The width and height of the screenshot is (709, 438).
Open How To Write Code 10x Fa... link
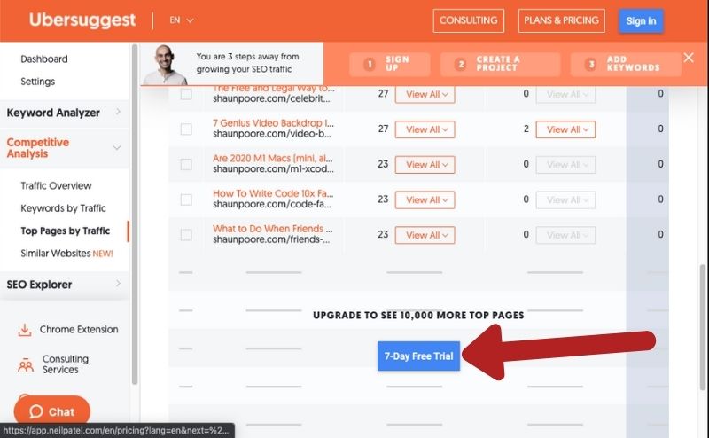point(273,193)
